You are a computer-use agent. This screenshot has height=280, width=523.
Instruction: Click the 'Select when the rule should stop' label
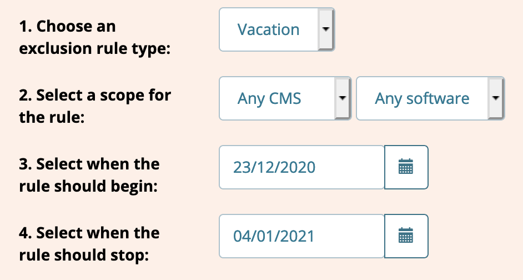89,244
